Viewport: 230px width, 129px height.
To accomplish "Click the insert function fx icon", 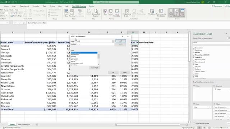I will point(24,23).
